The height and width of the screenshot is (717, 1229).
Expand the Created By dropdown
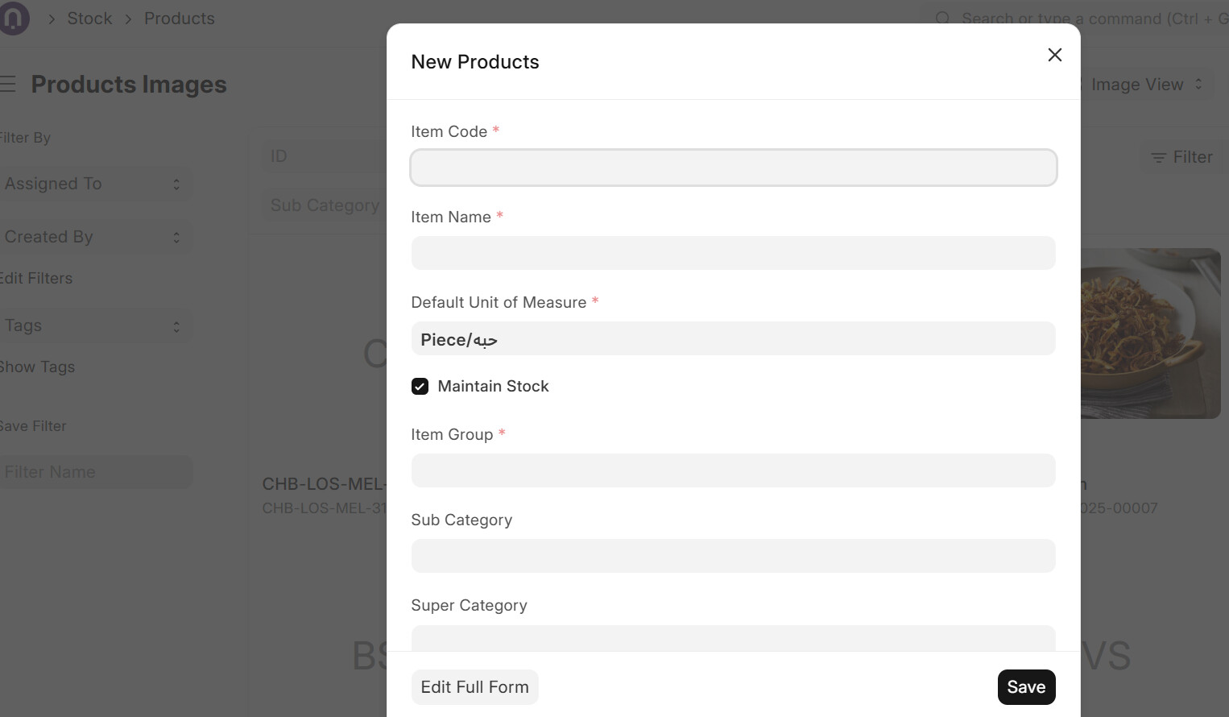[95, 237]
